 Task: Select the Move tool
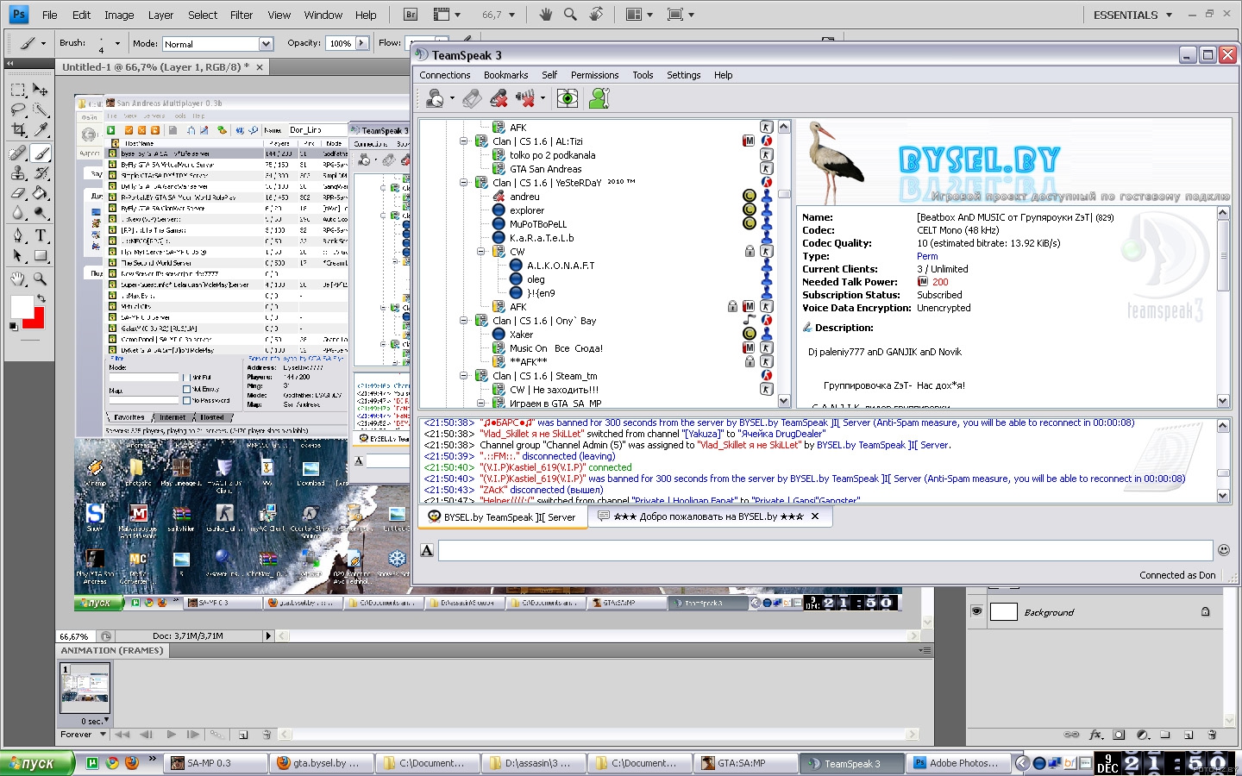point(41,90)
